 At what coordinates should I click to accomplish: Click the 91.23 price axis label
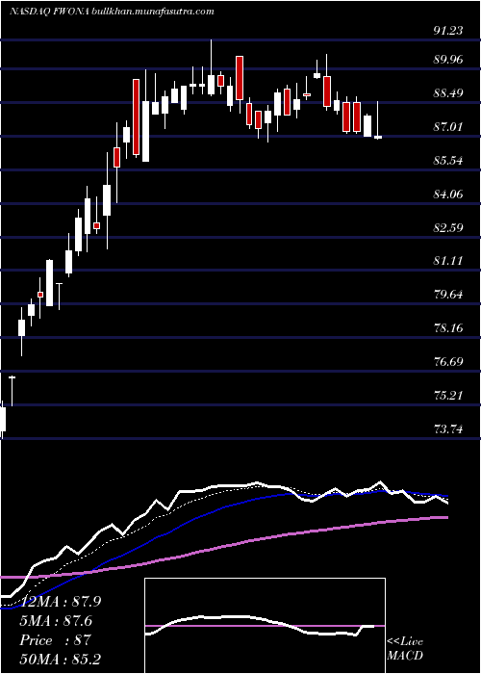pyautogui.click(x=448, y=31)
